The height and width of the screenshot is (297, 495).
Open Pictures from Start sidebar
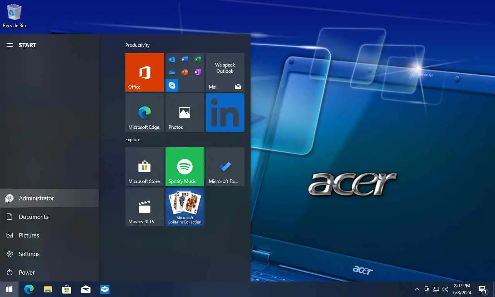click(x=49, y=235)
